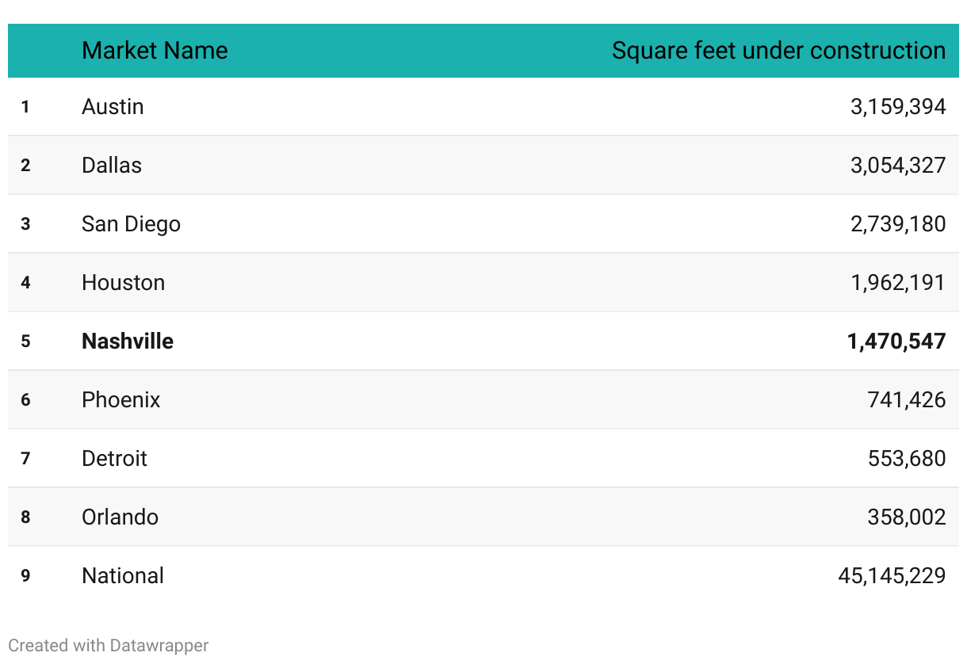The height and width of the screenshot is (664, 967).
Task: Click the Orlando value 358,002
Action: coord(906,517)
